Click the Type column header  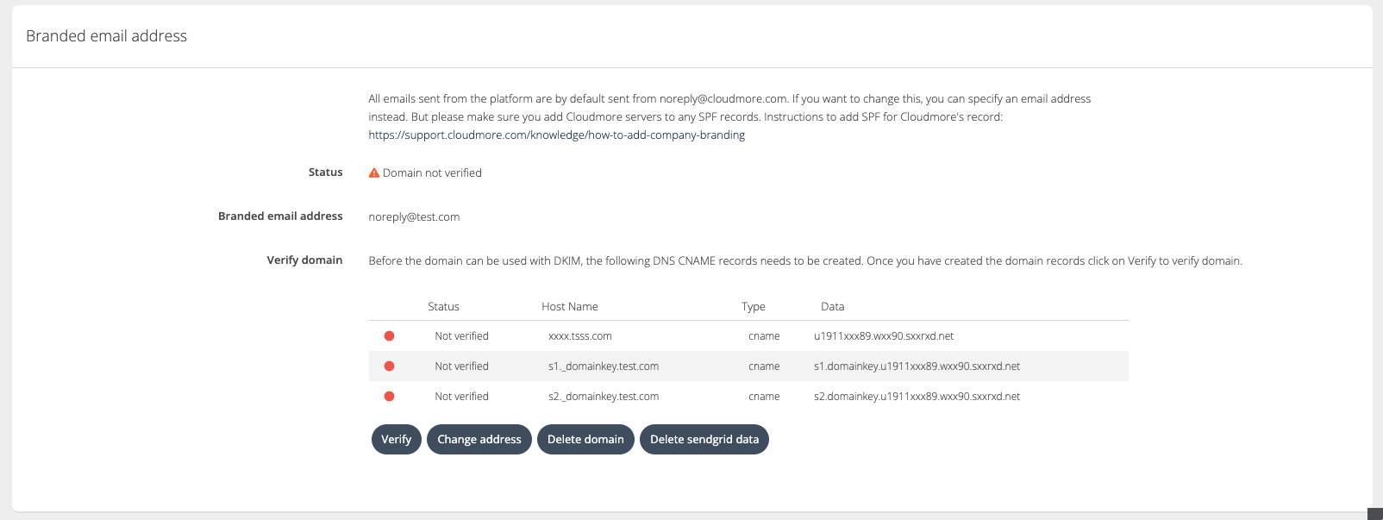[x=753, y=307]
